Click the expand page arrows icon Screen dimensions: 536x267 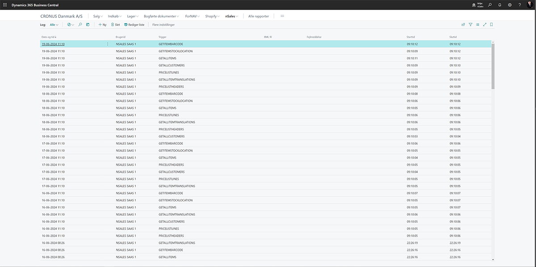point(485,25)
